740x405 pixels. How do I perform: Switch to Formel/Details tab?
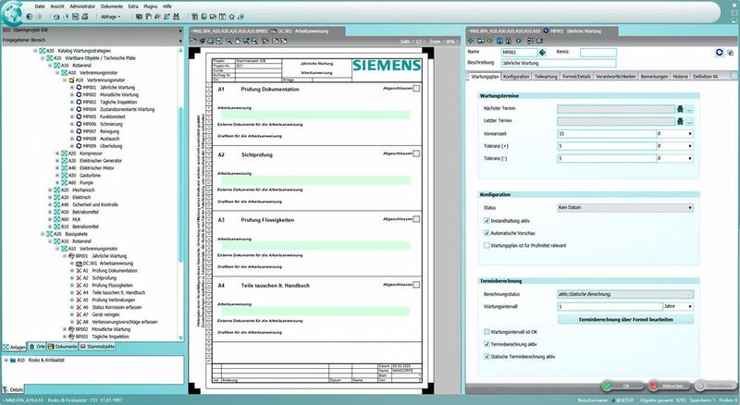point(576,77)
